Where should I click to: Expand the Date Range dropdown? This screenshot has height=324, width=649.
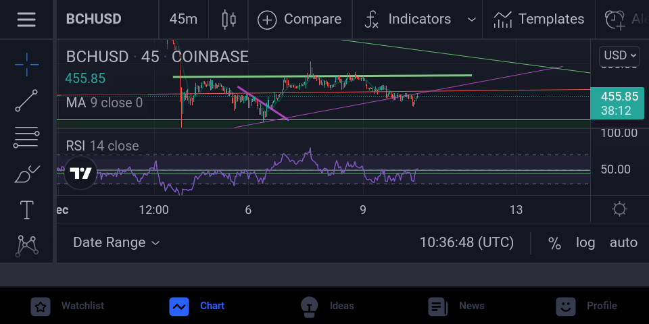click(x=116, y=242)
